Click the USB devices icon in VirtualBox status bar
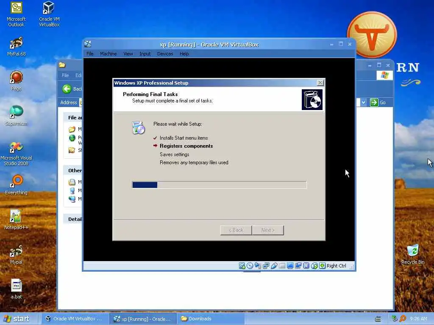Image resolution: width=434 pixels, height=325 pixels. tap(274, 266)
